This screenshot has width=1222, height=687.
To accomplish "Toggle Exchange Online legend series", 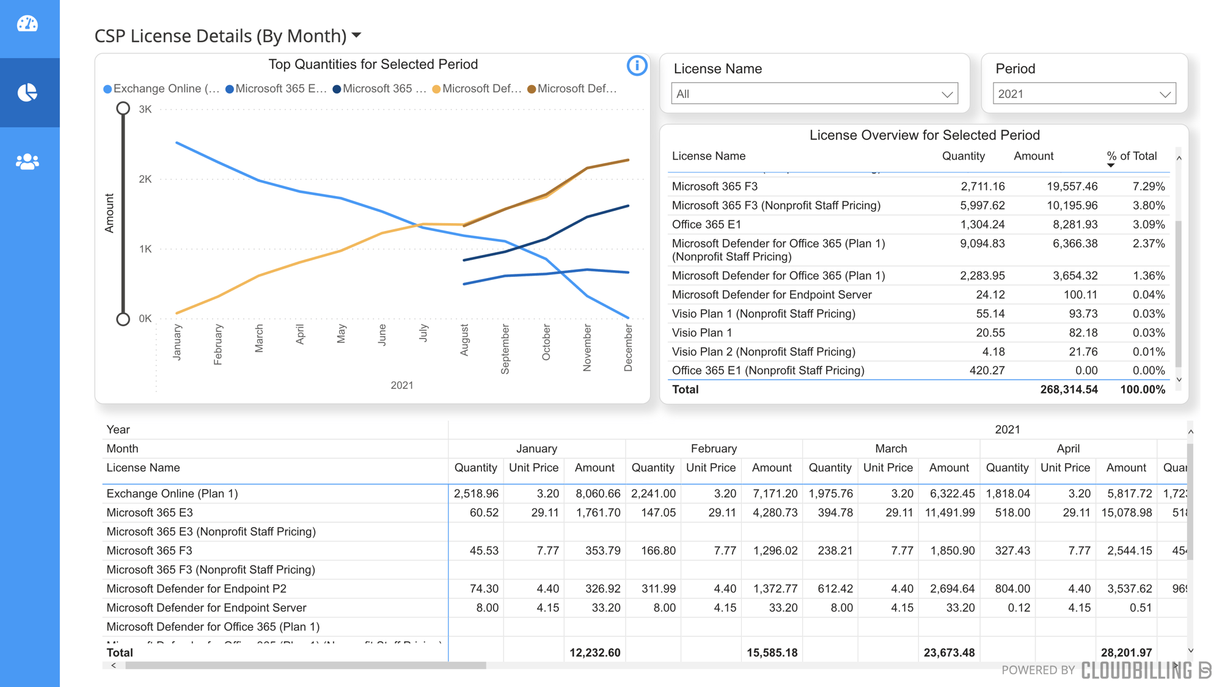I will click(x=161, y=89).
